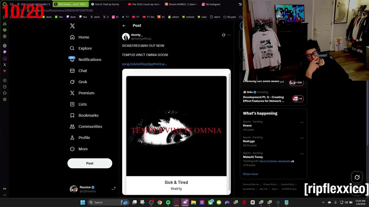Open Instagram icon in Opera GX sidebar

pyautogui.click(x=5, y=58)
